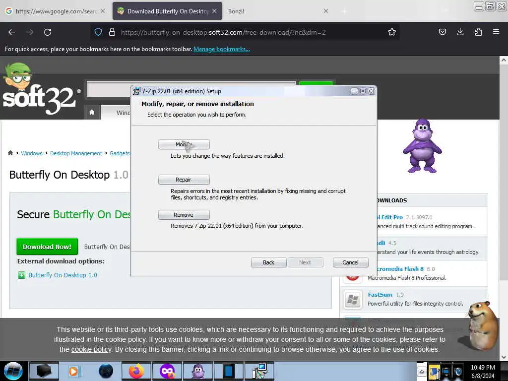Open the dark globe taskbar icon
Screen dimensions: 508x381
click(106, 371)
